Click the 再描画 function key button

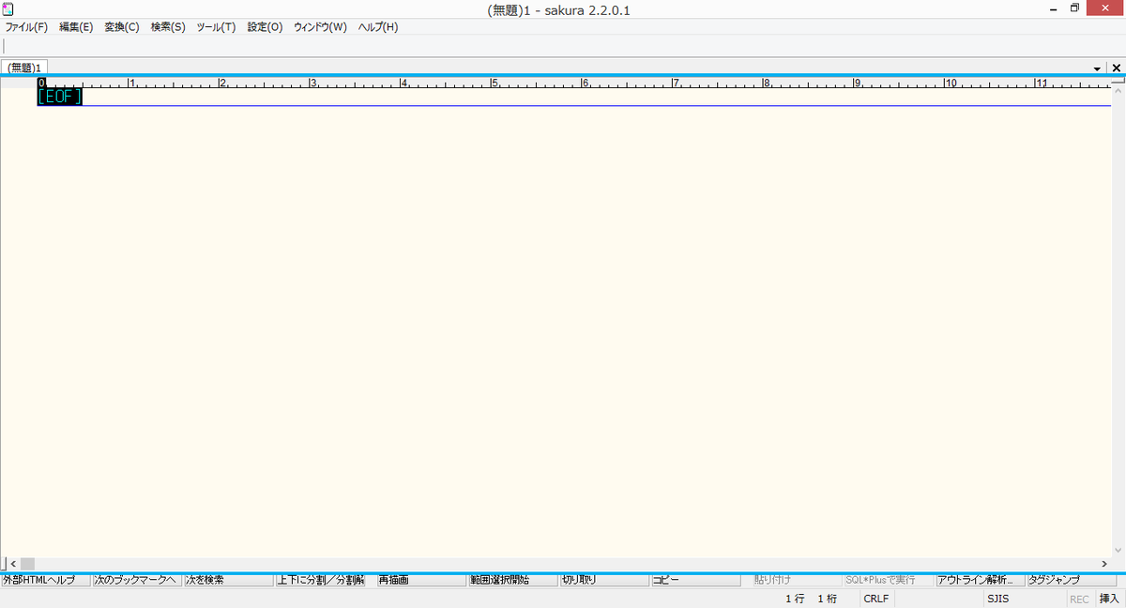click(x=421, y=580)
